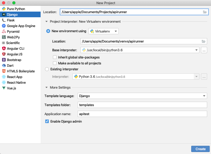This screenshot has width=211, height=154.
Task: Select the Existing interpreter radio button
Action: pyautogui.click(x=47, y=69)
